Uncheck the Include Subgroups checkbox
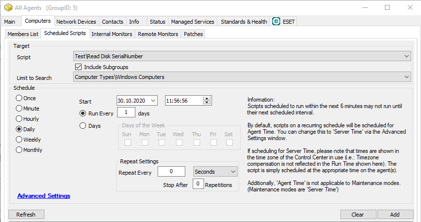Image resolution: width=421 pixels, height=222 pixels. [x=78, y=67]
